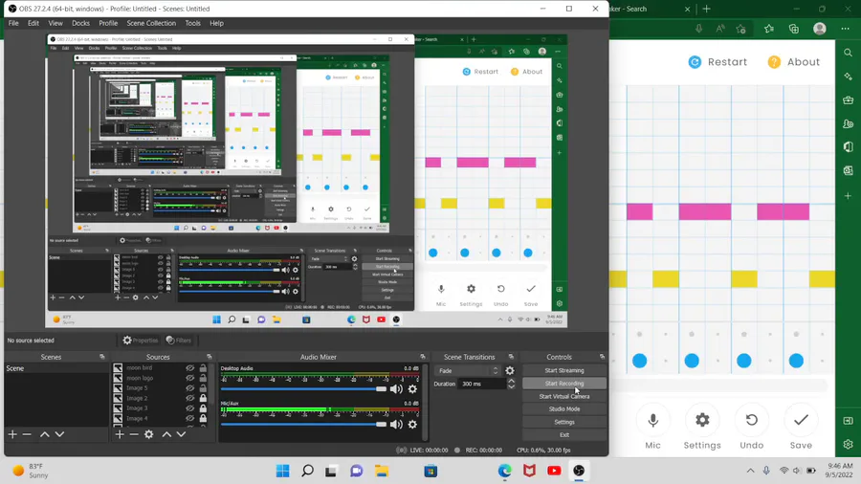Toggle lock on Image 2 source

pos(203,398)
